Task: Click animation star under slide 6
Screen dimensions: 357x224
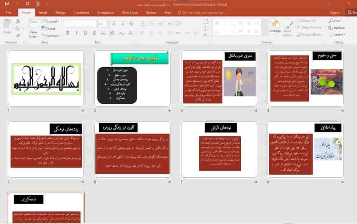Action: point(169,182)
